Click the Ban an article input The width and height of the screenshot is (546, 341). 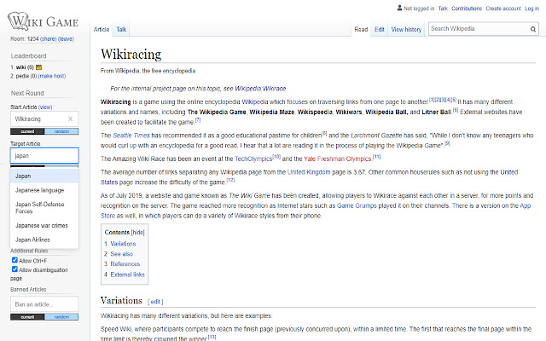pos(44,304)
